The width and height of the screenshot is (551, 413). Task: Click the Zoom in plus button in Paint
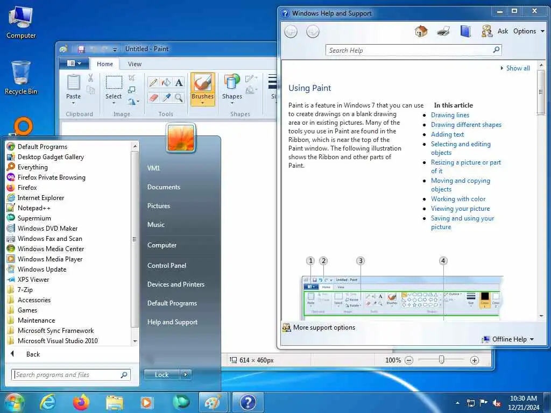475,360
